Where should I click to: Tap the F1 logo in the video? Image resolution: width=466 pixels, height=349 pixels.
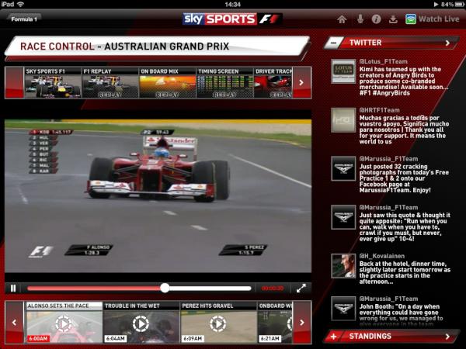coord(41,251)
